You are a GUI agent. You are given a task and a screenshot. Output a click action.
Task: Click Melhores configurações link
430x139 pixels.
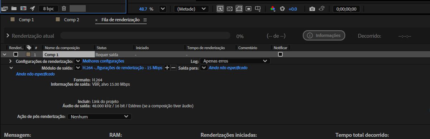[104, 61]
